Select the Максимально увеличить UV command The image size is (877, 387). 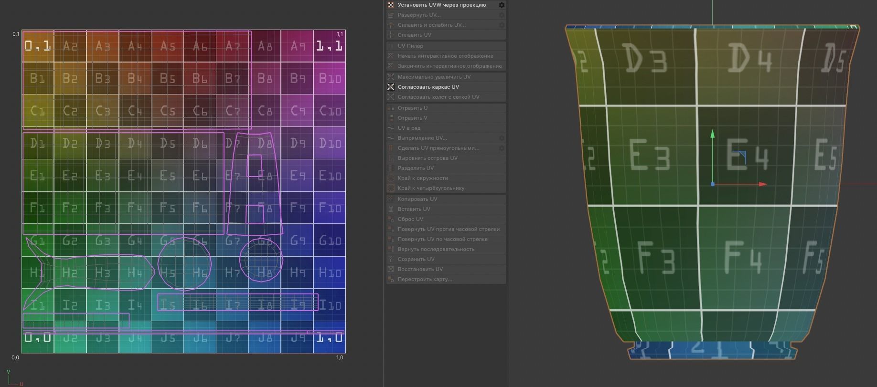click(446, 77)
